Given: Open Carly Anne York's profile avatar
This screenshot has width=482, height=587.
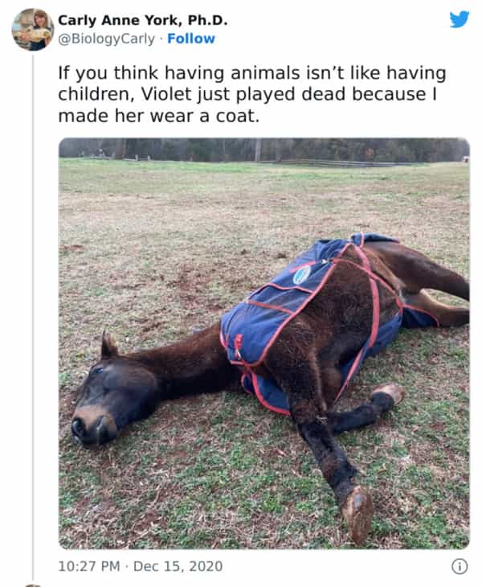Looking at the screenshot, I should coord(32,30).
